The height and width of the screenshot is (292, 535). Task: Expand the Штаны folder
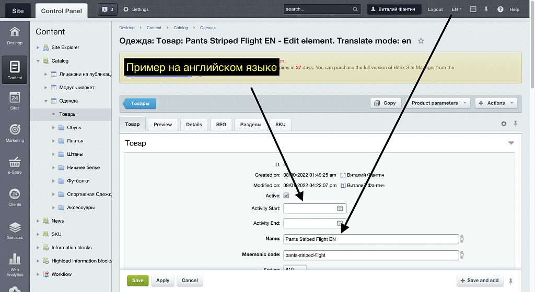53,154
